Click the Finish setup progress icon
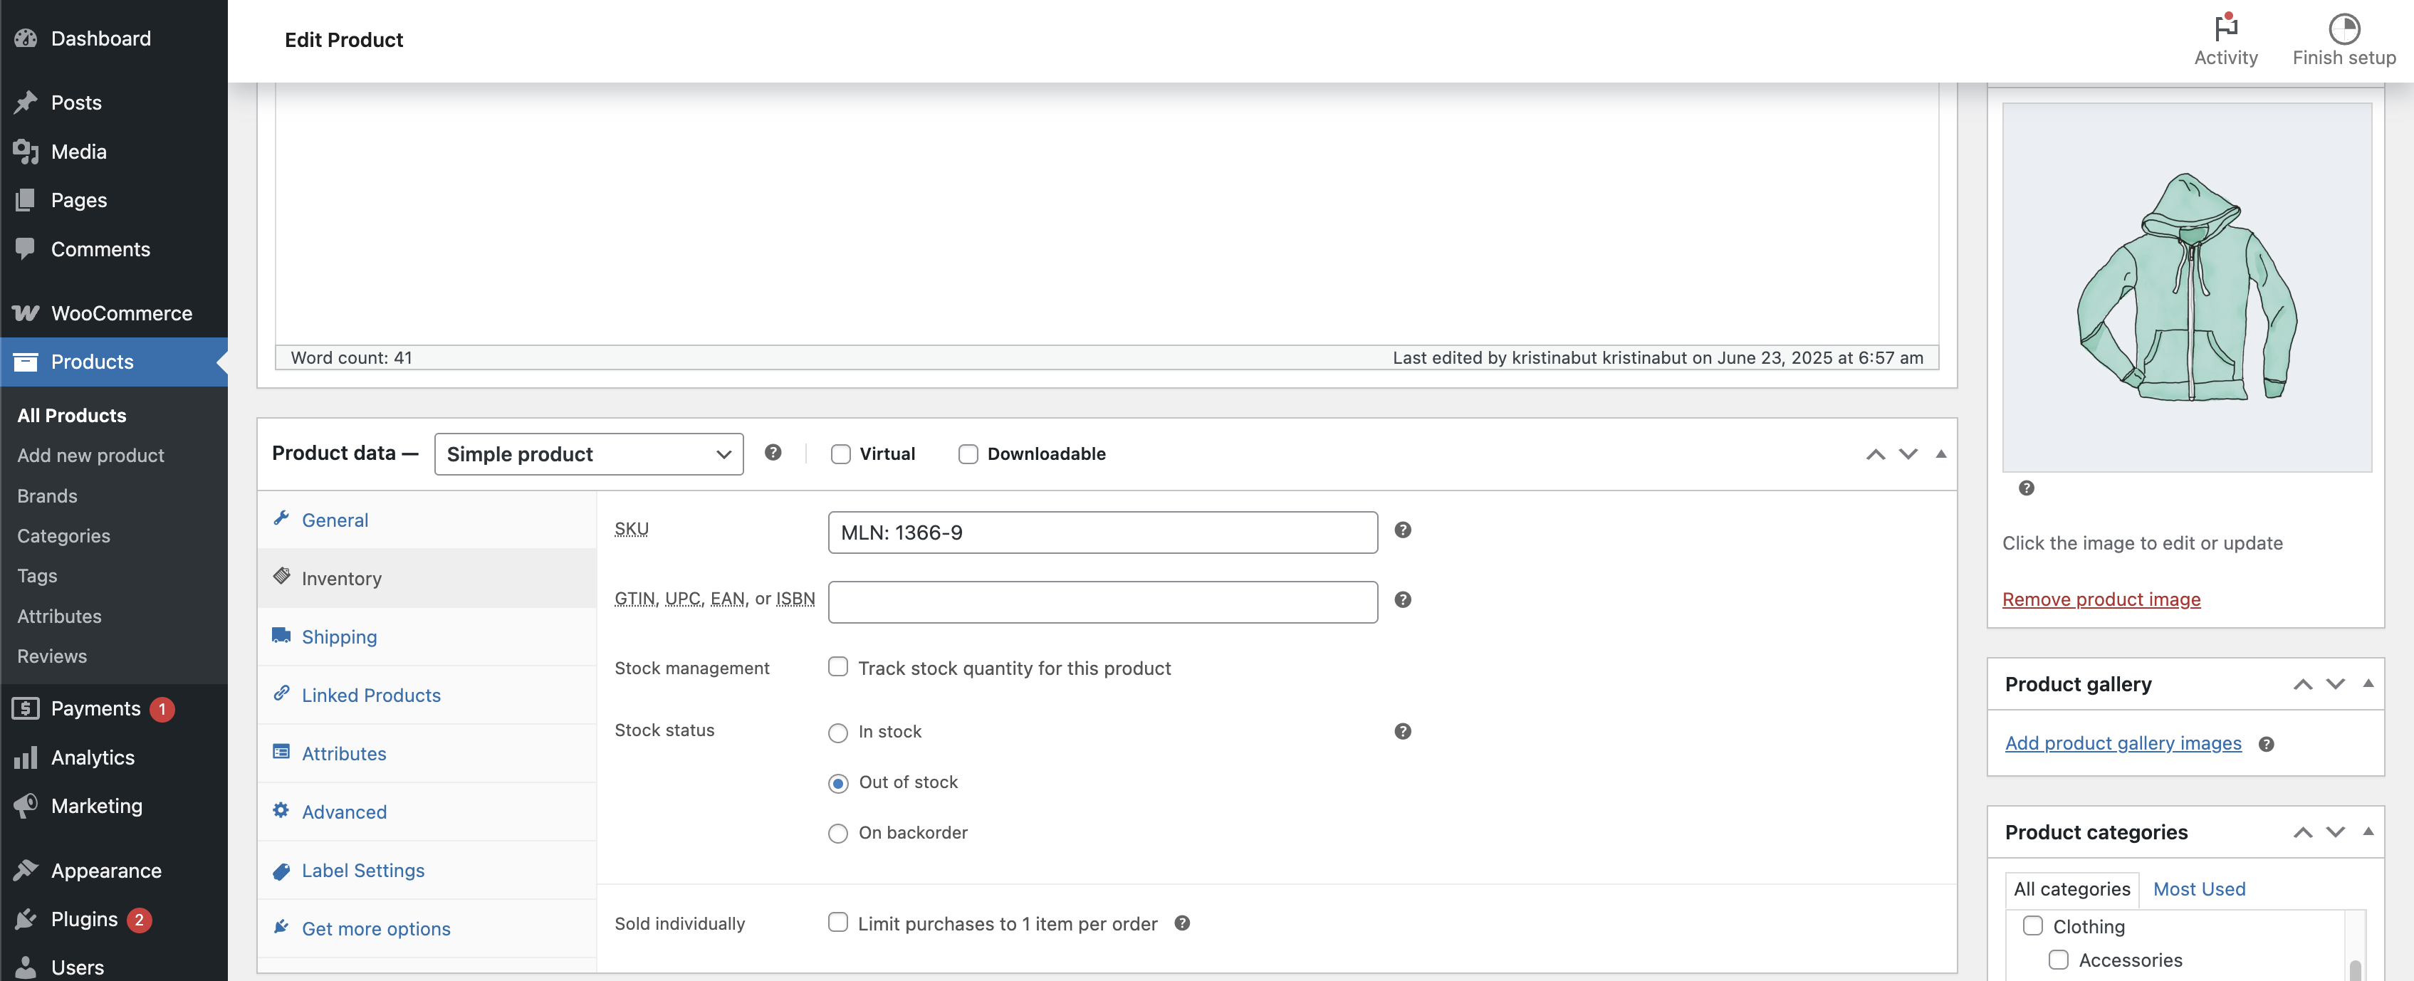The width and height of the screenshot is (2414, 981). click(2344, 28)
